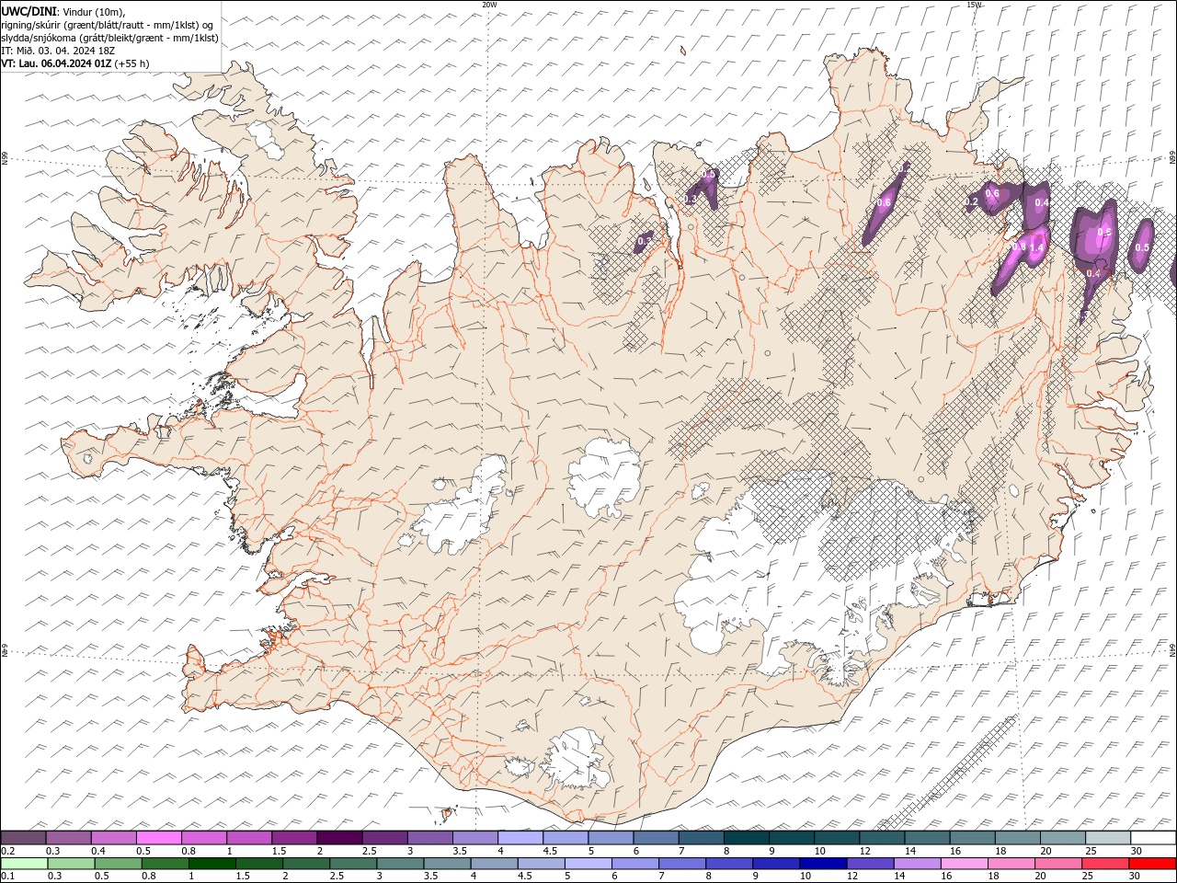Image resolution: width=1177 pixels, height=883 pixels.
Task: Click the 'IT: Mið. 03. 04. 2024 18Z' line
Action: pos(60,51)
